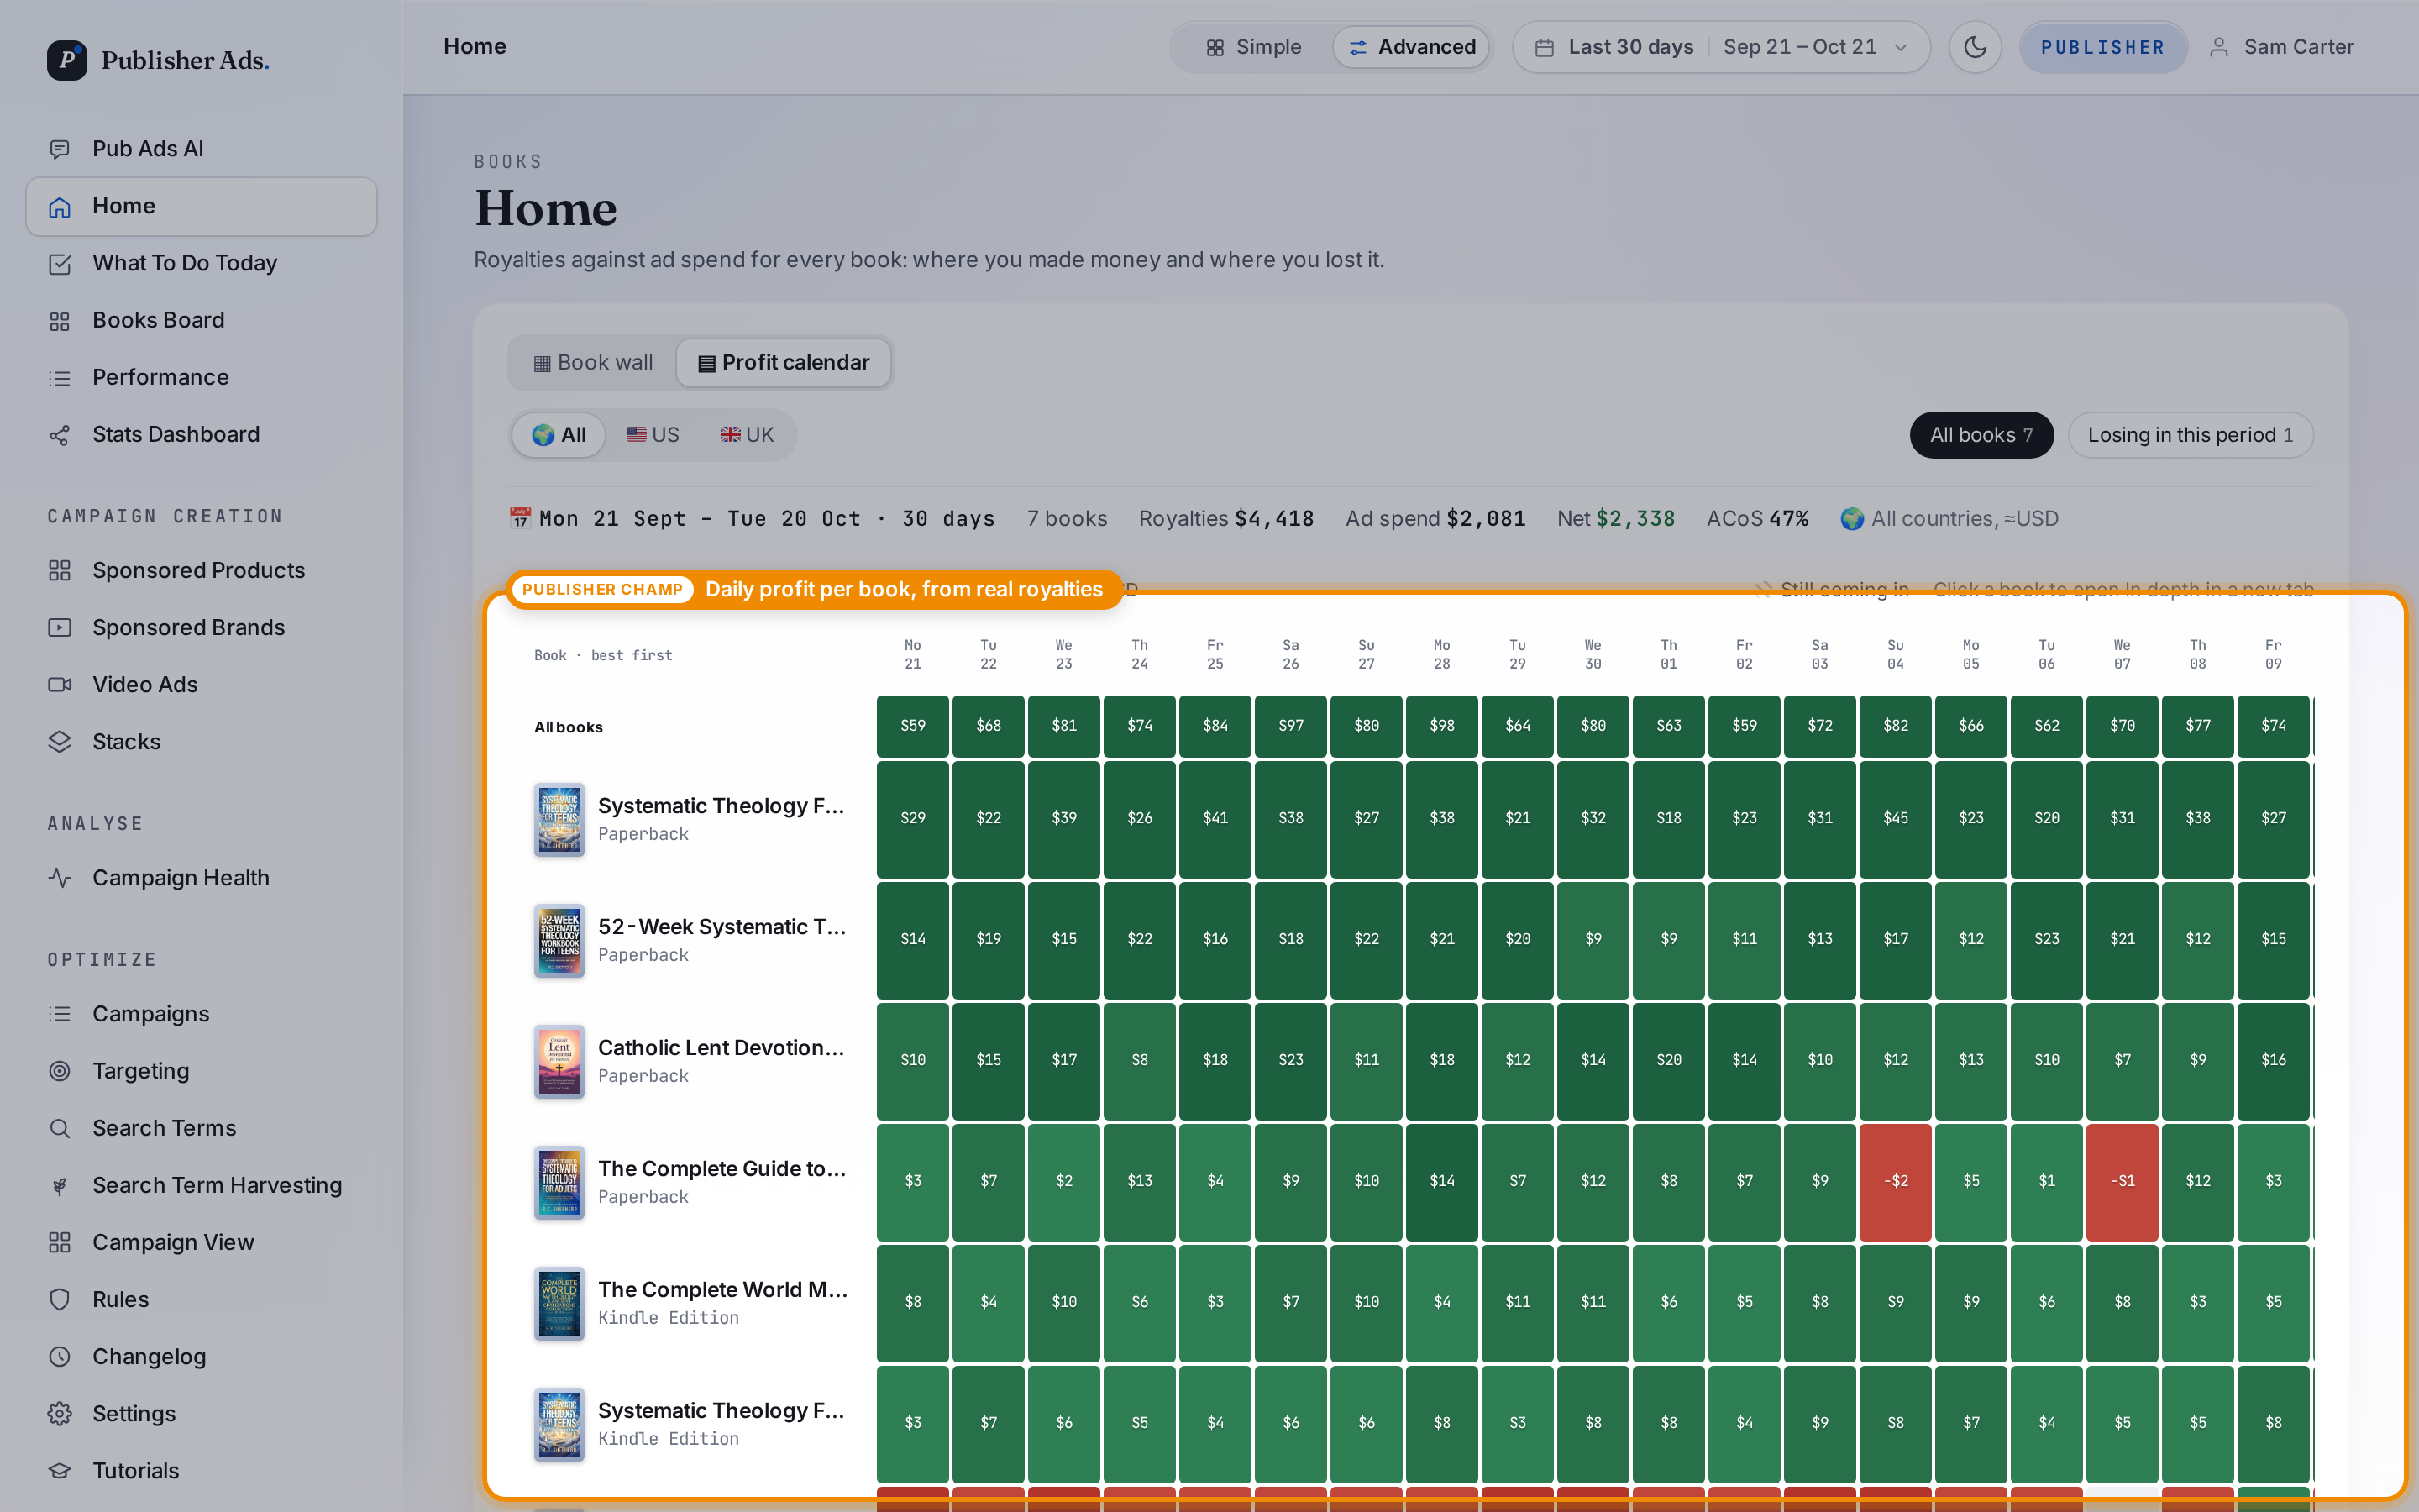Screen dimensions: 2419x1512
Task: Open Stats Dashboard share icon
Action: point(60,434)
